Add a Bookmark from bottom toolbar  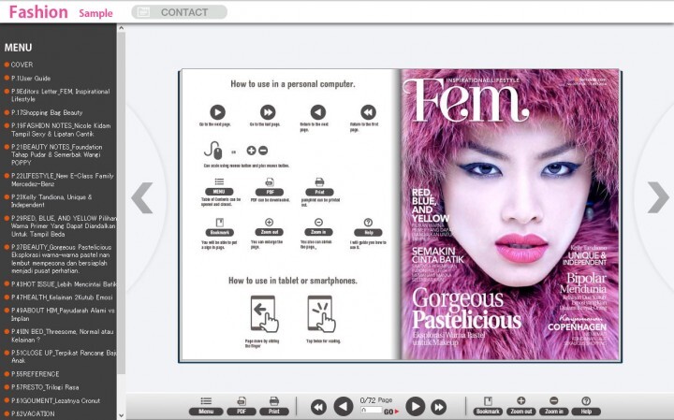click(x=488, y=405)
